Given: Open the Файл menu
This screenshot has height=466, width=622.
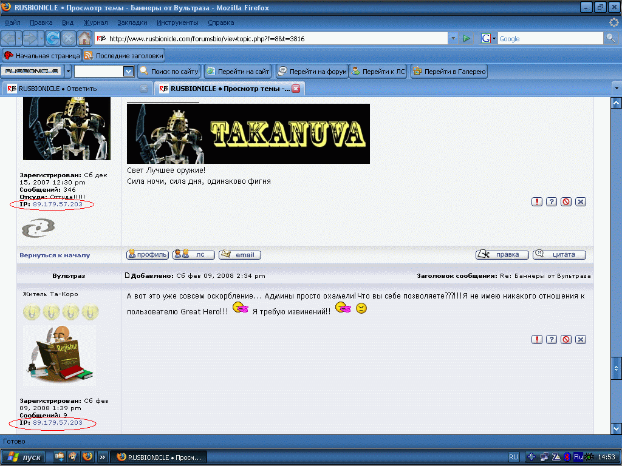Looking at the screenshot, I should (x=12, y=22).
